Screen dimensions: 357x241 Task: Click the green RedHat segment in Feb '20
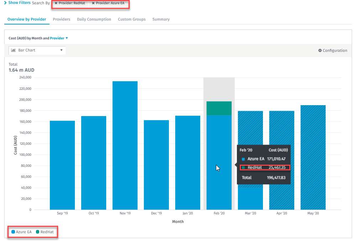pyautogui.click(x=219, y=108)
